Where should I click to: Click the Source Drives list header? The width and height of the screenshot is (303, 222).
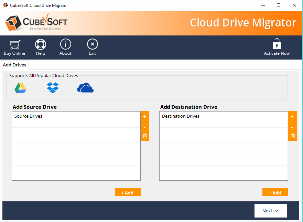coord(29,116)
